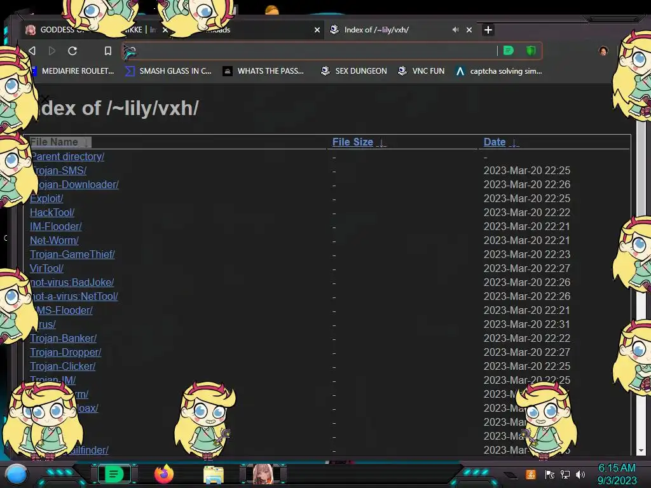The width and height of the screenshot is (651, 488).
Task: Open anime-girl app in taskbar
Action: (263, 474)
